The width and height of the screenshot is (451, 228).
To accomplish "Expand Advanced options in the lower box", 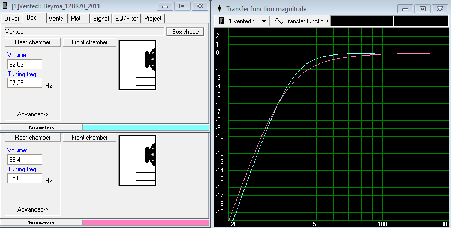I will pos(32,209).
